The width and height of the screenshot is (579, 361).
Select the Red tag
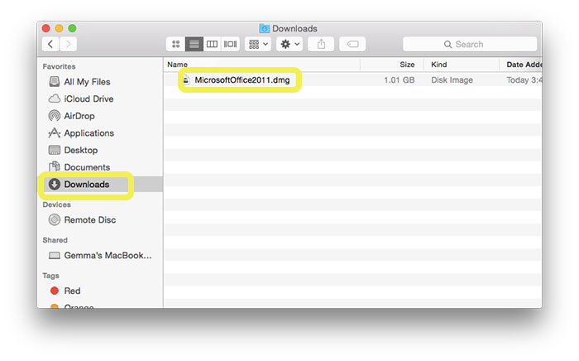(72, 291)
